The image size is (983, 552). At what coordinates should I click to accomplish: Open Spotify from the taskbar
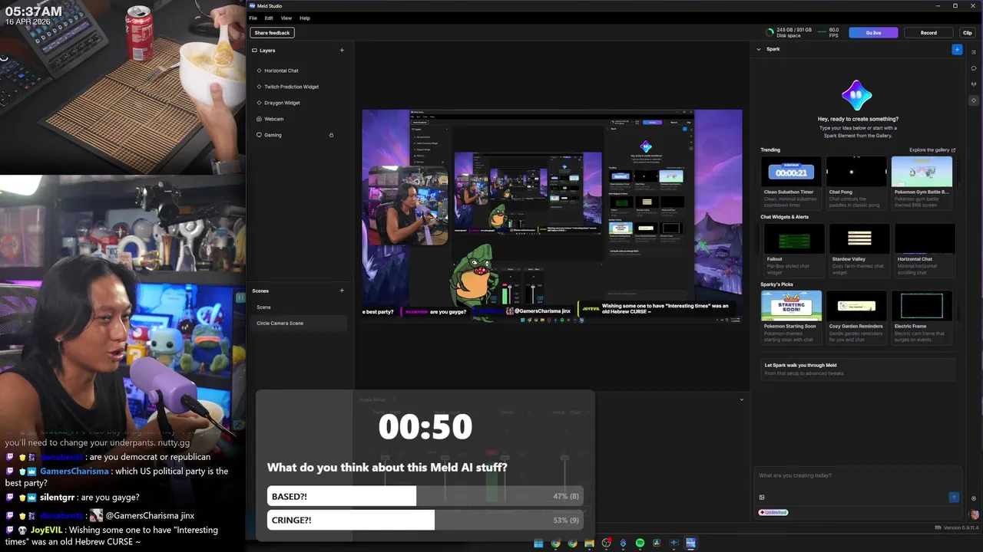(x=640, y=544)
